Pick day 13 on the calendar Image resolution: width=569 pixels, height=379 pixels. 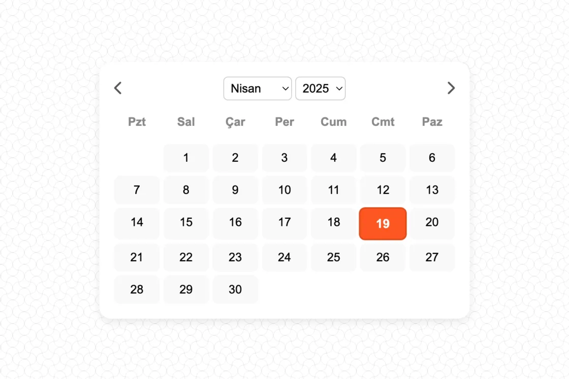(432, 190)
